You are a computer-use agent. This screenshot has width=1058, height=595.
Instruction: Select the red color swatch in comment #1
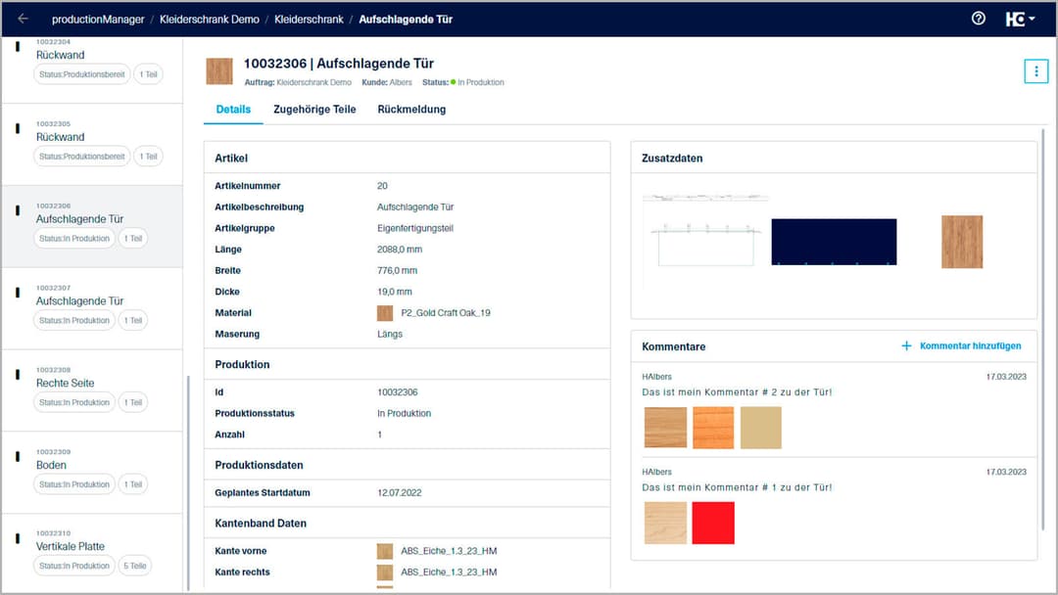714,523
